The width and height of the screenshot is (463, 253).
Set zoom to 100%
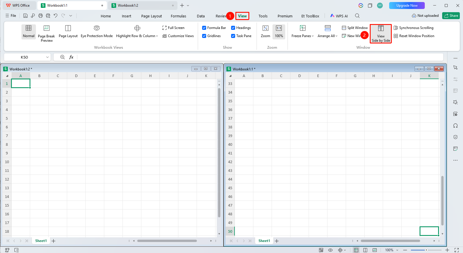pos(279,32)
